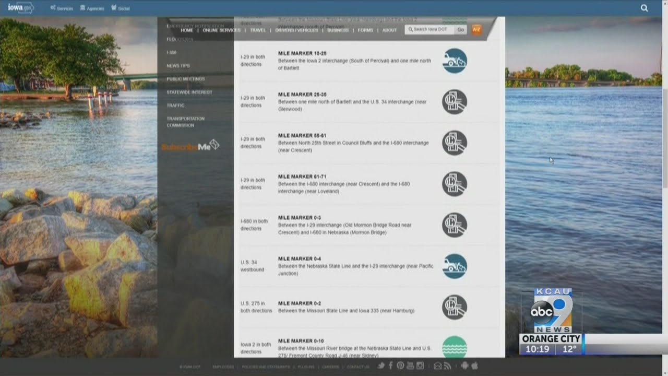Open the TRAFFIC sidebar link
The image size is (668, 376).
(x=175, y=105)
